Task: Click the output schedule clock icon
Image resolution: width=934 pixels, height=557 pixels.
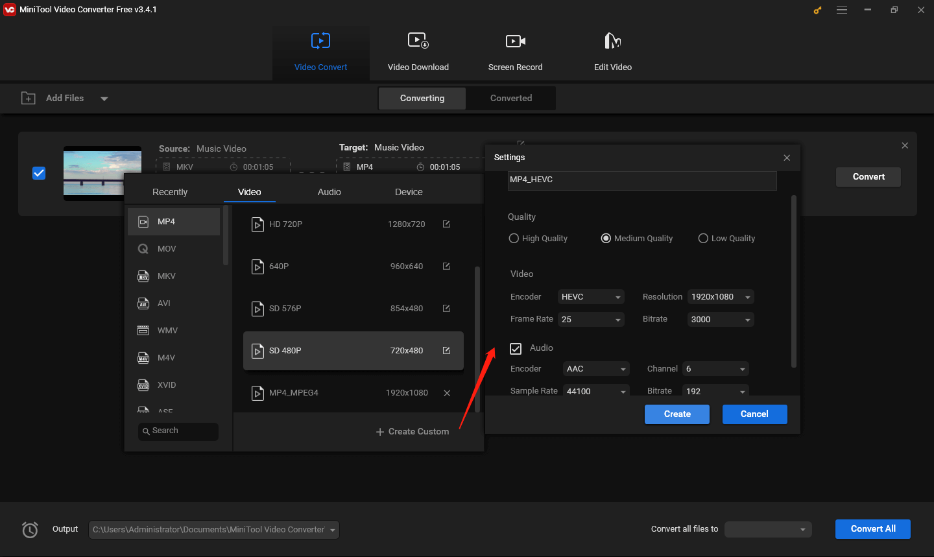Action: pyautogui.click(x=30, y=530)
